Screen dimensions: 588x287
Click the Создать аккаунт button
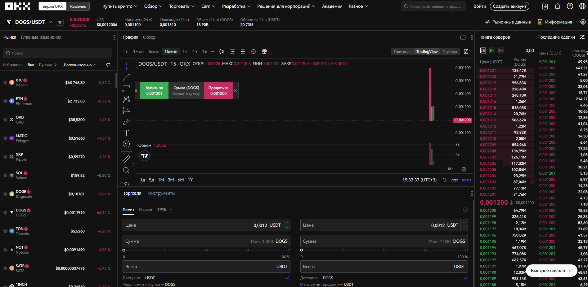coord(510,6)
